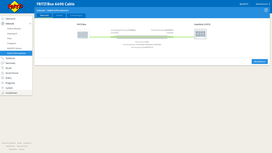Image resolution: width=272 pixels, height=153 pixels.
Task: Click the Internet breadcrumb link
Action: 41,10
